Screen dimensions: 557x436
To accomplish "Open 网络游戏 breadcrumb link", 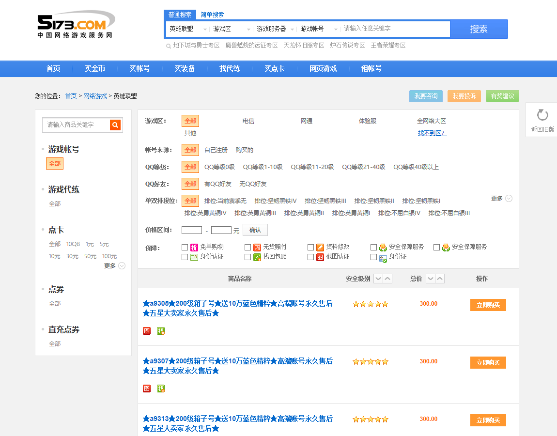I will click(95, 96).
